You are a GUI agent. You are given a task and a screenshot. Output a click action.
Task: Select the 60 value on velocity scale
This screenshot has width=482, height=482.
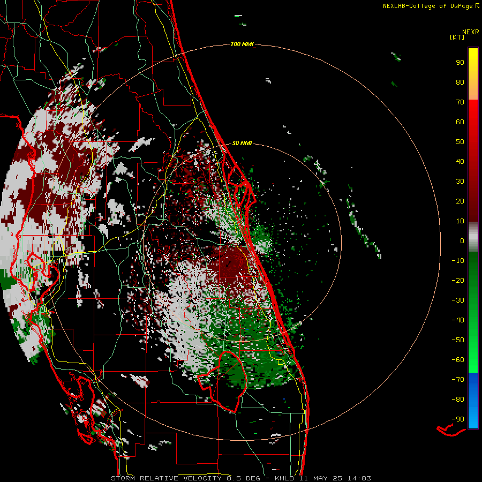click(x=460, y=122)
